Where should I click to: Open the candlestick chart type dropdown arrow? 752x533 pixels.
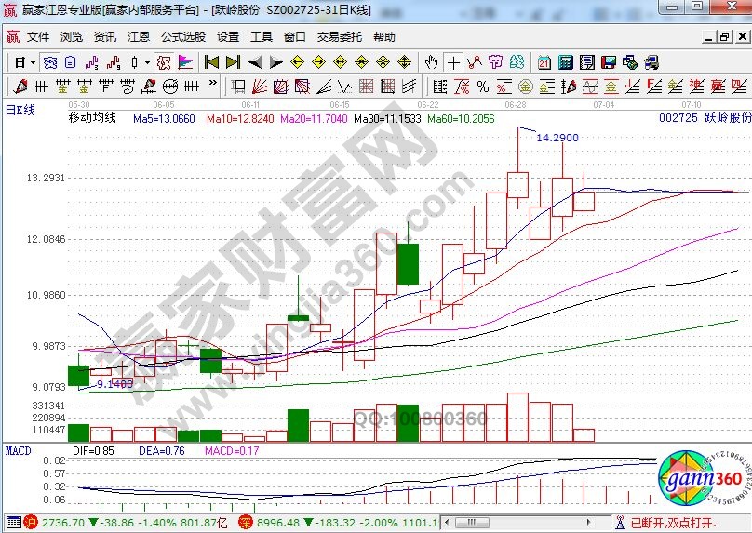coord(147,62)
